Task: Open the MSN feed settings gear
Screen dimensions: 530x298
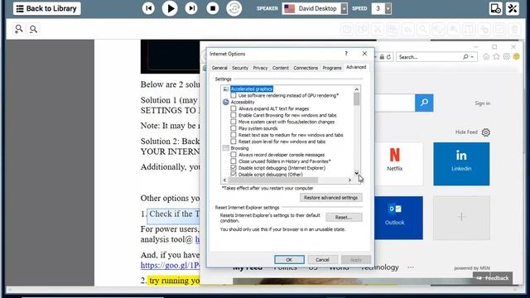Action: click(486, 132)
